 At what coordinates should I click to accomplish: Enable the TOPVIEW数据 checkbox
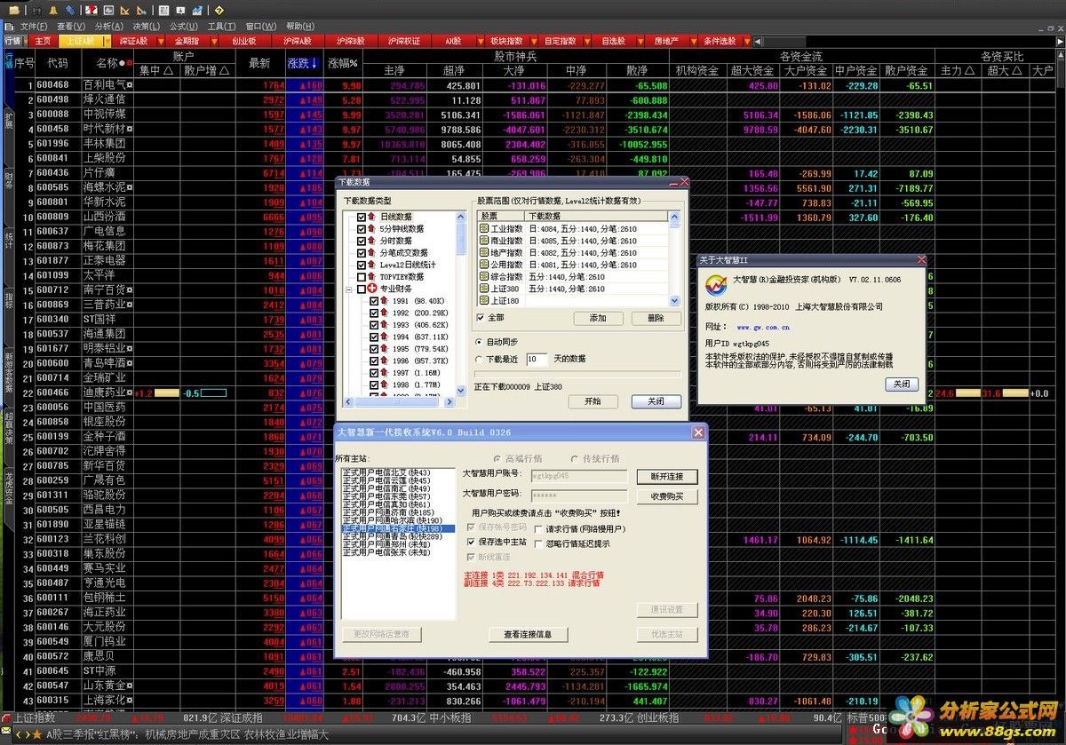pos(361,277)
